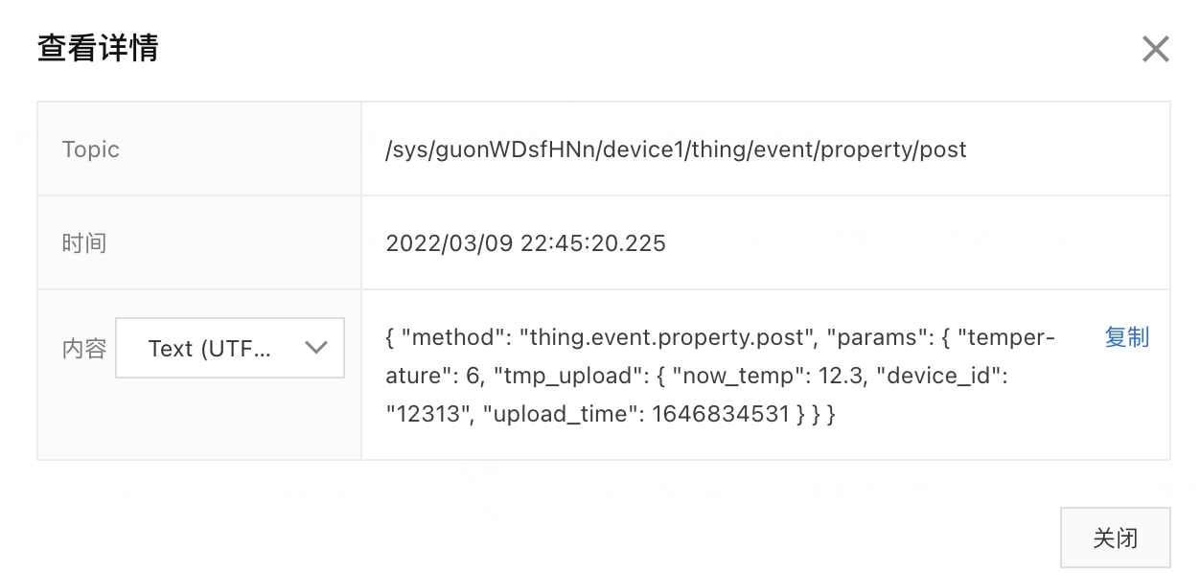Viewport: 1200px width, 573px height.
Task: Click the "params" key in the JSON
Action: pyautogui.click(x=874, y=338)
